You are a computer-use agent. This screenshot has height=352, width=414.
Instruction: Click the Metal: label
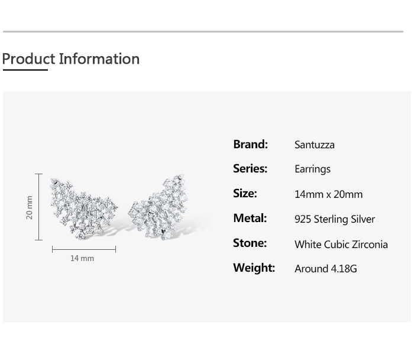250,219
